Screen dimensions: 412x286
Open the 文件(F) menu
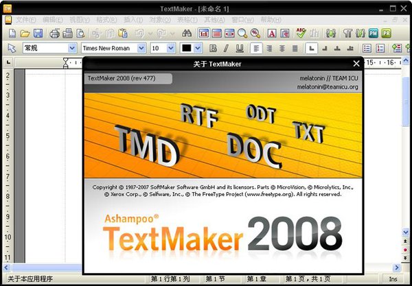click(26, 20)
